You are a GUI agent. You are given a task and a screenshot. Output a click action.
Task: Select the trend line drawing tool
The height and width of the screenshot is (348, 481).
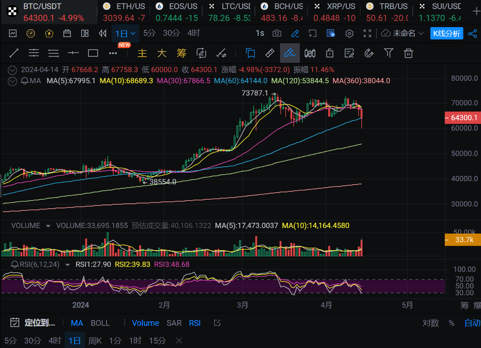pyautogui.click(x=14, y=53)
